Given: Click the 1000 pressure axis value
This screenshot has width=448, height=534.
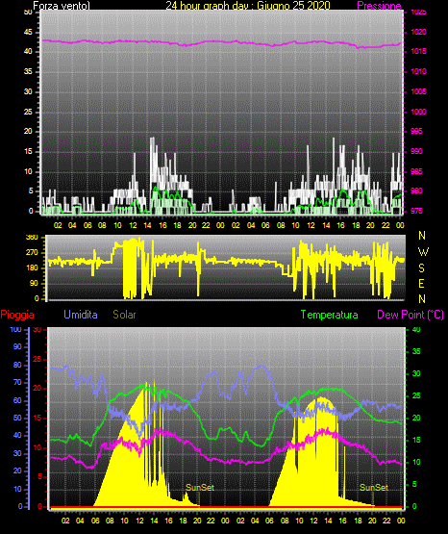Looking at the screenshot, I should click(418, 112).
